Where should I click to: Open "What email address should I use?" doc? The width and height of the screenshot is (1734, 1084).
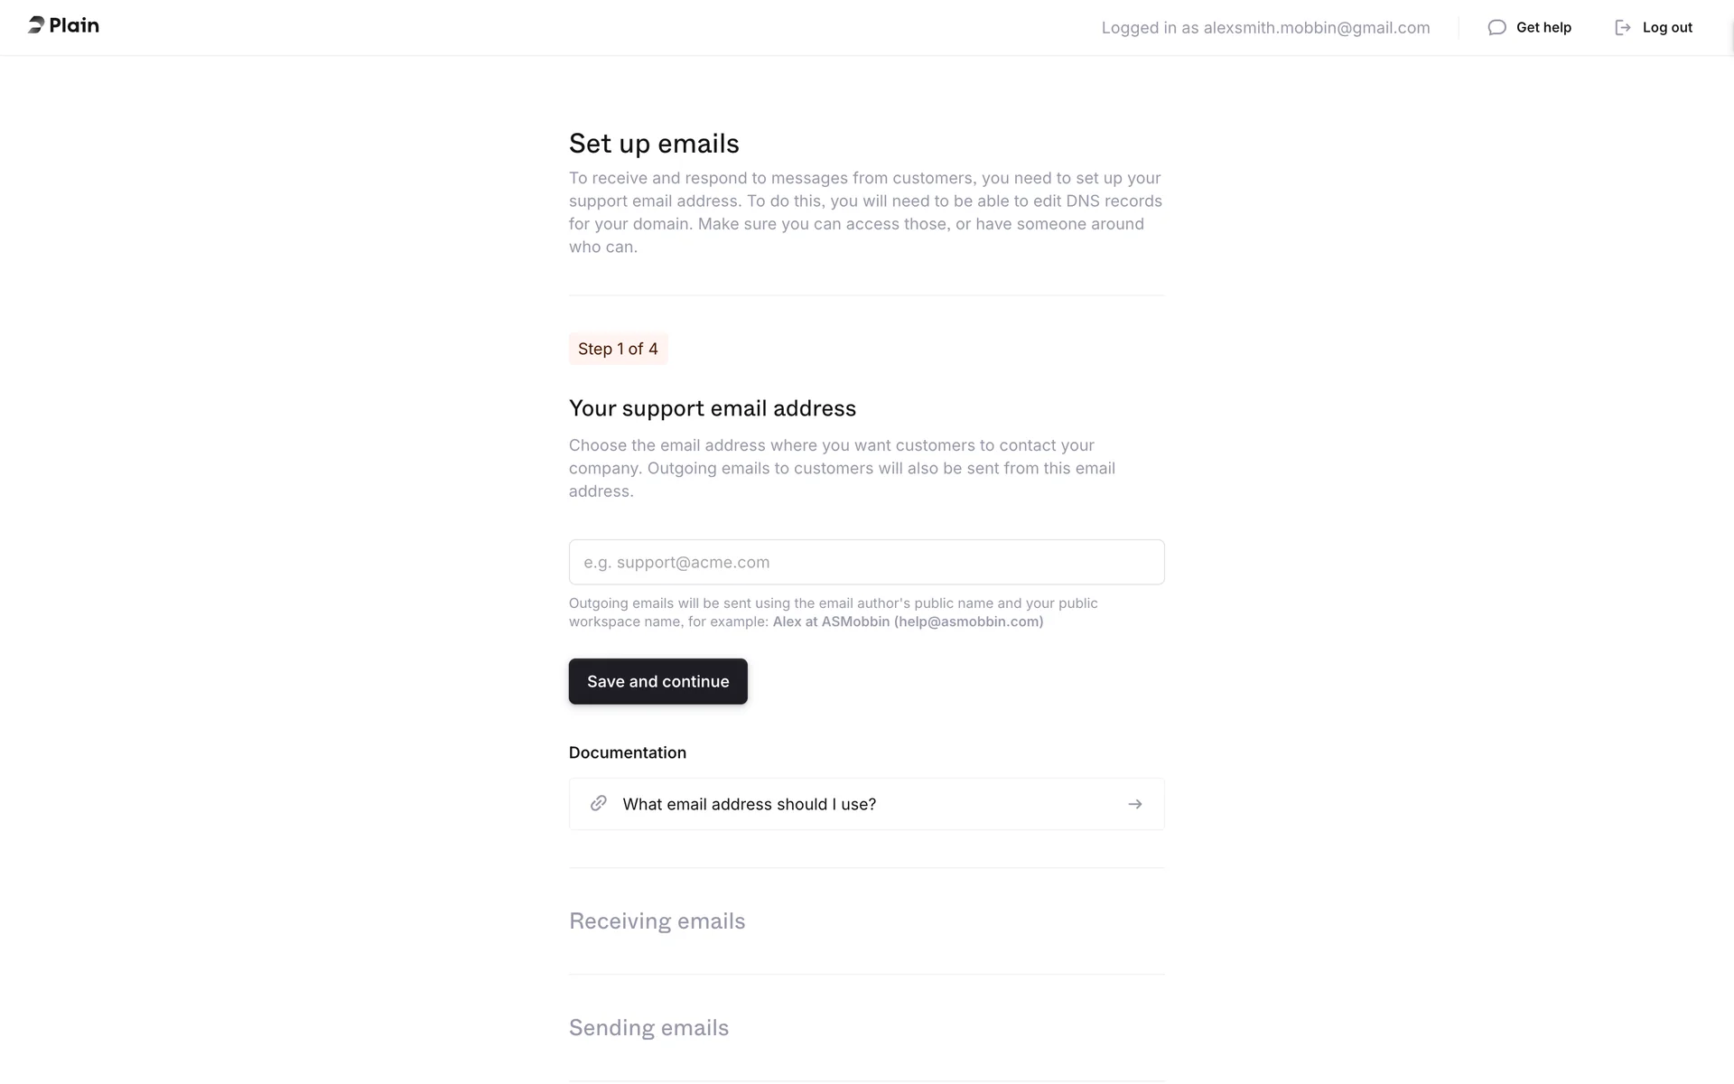pos(749,804)
